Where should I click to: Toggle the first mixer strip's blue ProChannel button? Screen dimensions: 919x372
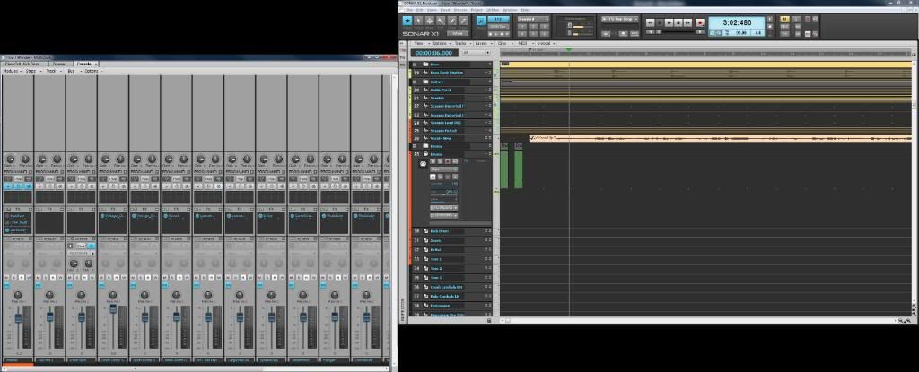[x=9, y=186]
